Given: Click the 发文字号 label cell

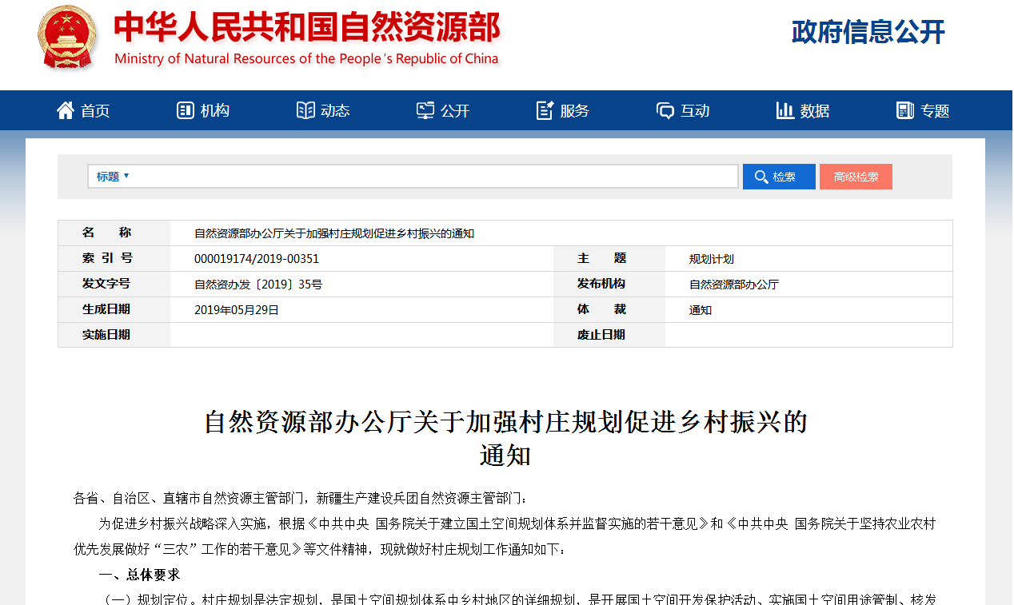Looking at the screenshot, I should [x=114, y=284].
